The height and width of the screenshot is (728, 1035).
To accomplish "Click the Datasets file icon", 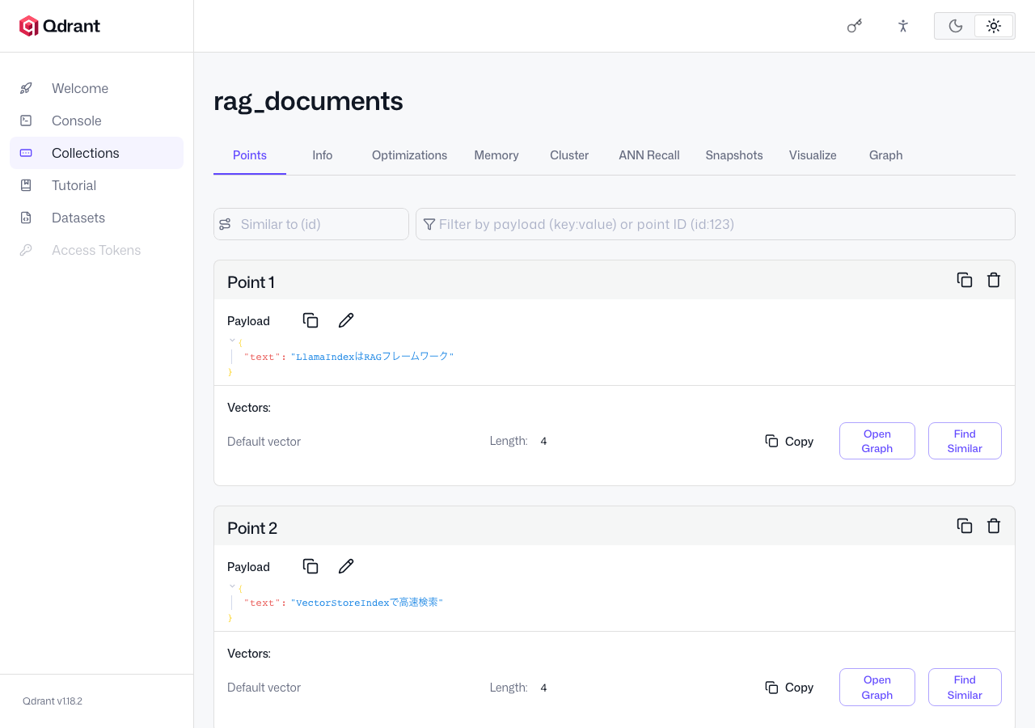I will [26, 218].
